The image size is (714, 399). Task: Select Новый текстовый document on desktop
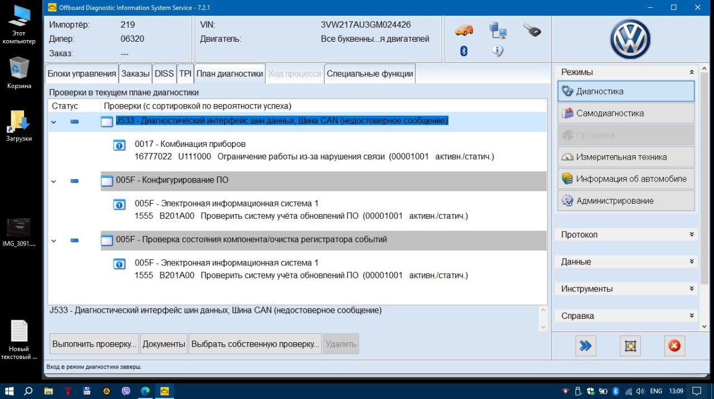(x=19, y=340)
